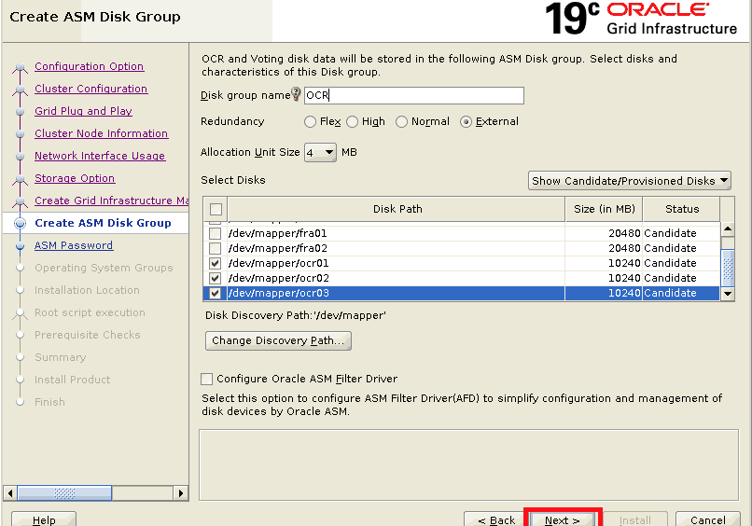The image size is (752, 526).
Task: Go to ASM Password step
Action: click(74, 245)
